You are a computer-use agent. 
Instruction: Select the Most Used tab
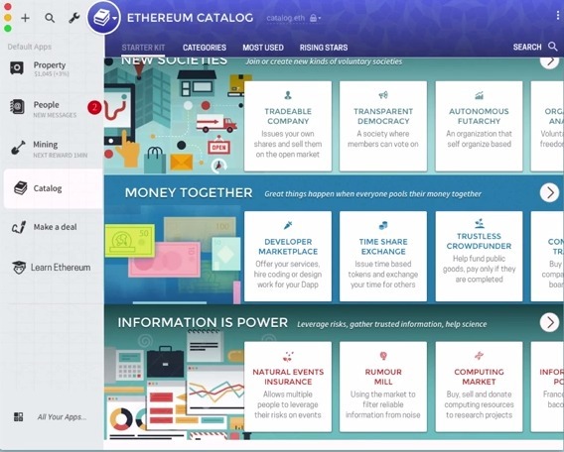point(263,48)
